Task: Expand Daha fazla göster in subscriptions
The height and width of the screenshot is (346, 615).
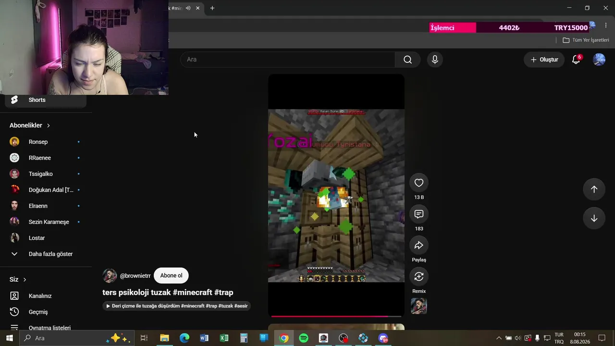Action: pyautogui.click(x=46, y=254)
